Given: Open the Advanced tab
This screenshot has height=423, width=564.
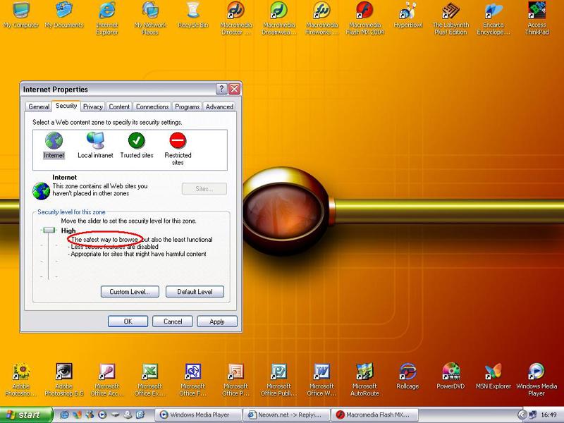Looking at the screenshot, I should pos(219,106).
